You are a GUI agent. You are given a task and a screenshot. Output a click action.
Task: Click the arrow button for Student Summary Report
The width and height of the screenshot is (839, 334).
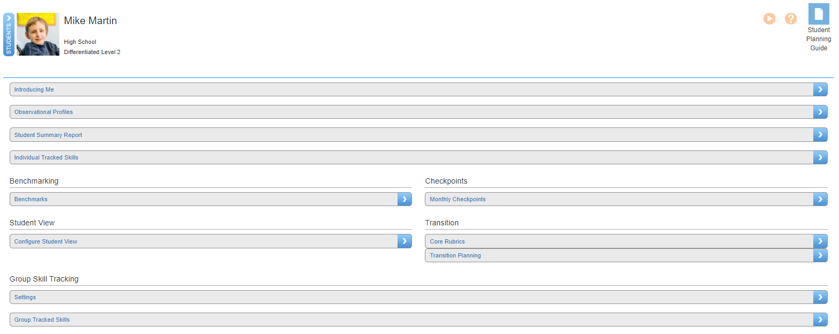[820, 134]
